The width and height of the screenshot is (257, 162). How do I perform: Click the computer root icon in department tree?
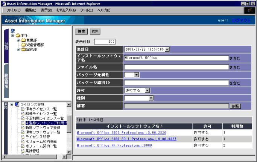[13, 31]
